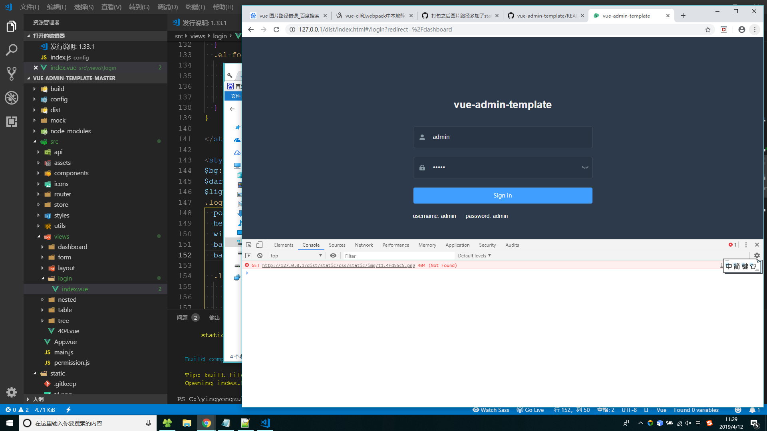
Task: Click the DevTools error count badge
Action: 733,245
